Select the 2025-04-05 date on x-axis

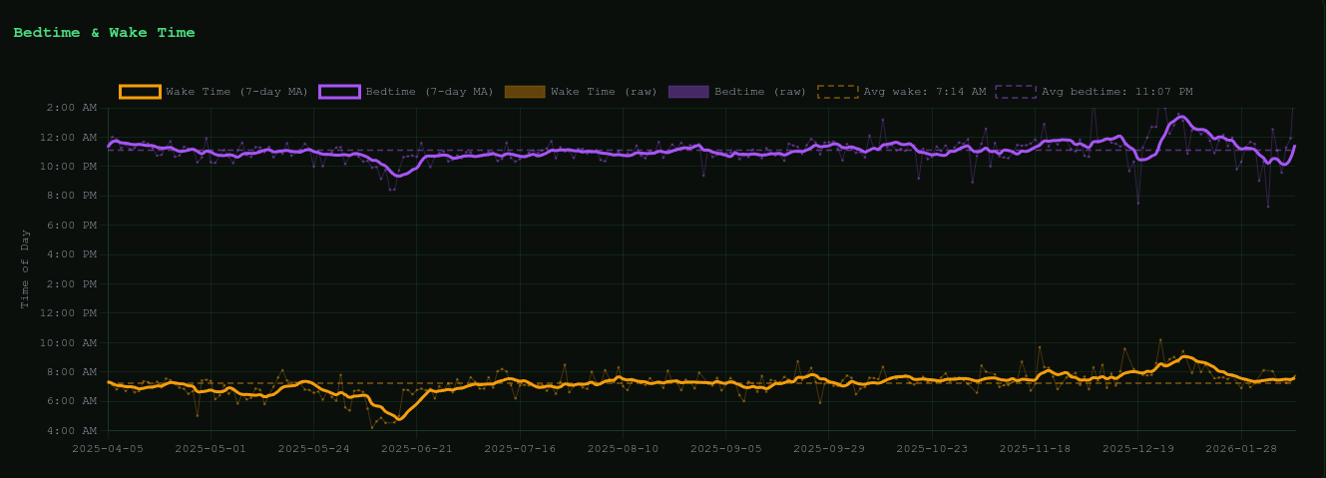point(108,449)
